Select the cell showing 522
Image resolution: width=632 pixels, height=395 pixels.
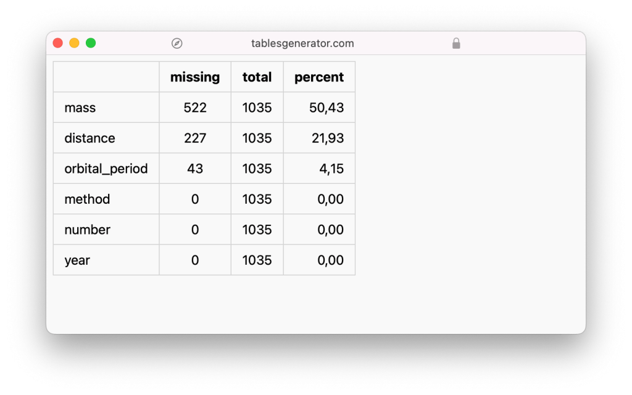pyautogui.click(x=195, y=107)
